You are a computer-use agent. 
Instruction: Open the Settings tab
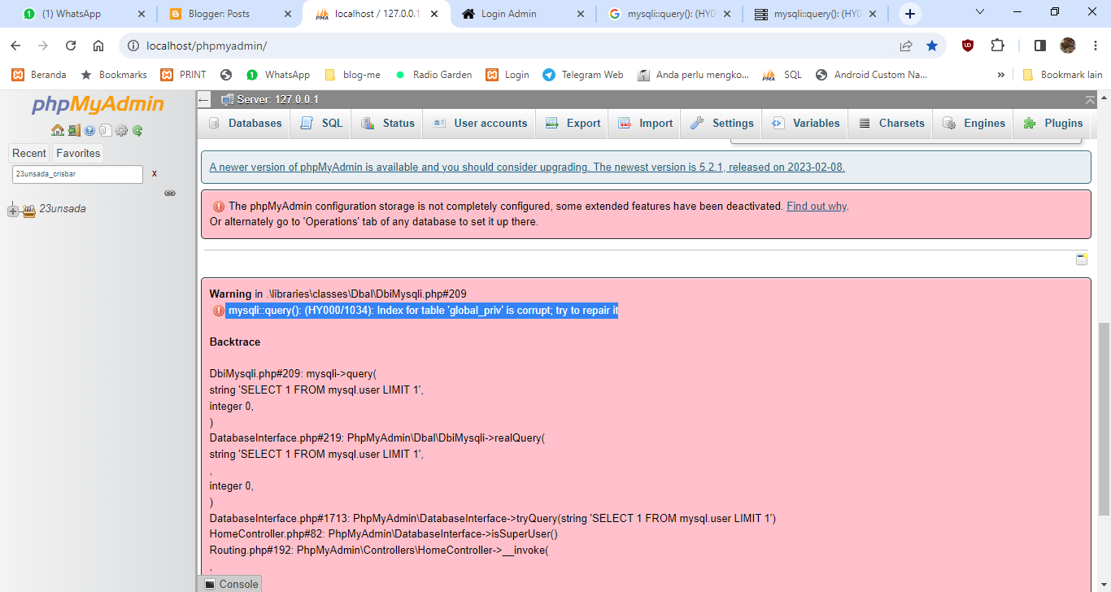click(x=722, y=124)
